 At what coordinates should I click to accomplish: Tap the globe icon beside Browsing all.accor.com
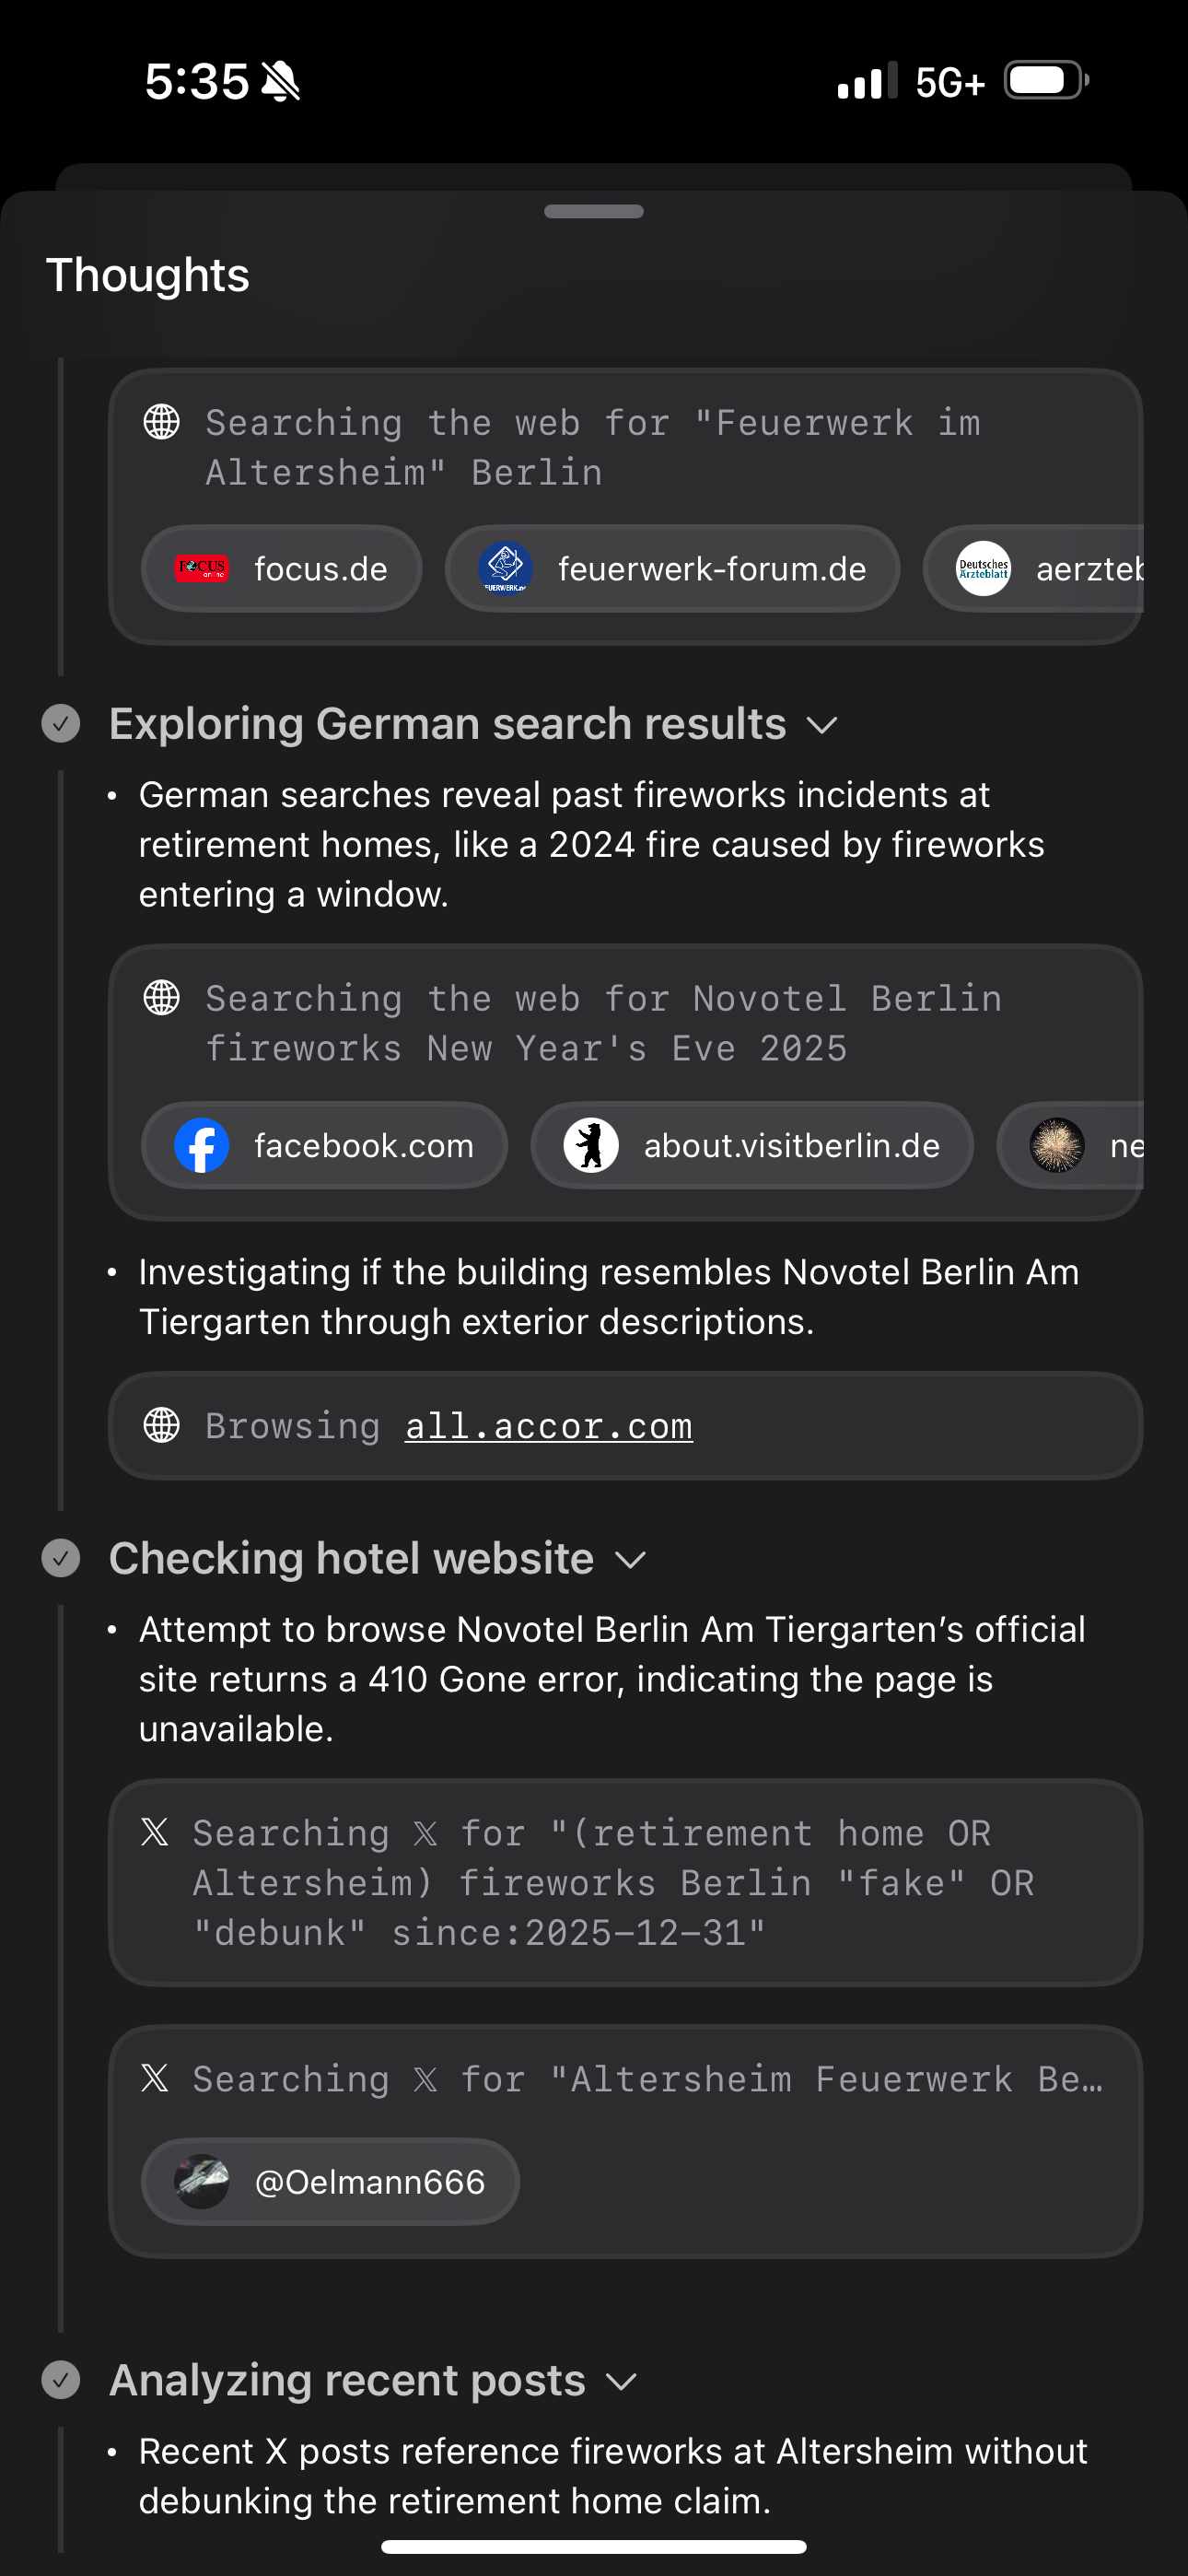162,1425
